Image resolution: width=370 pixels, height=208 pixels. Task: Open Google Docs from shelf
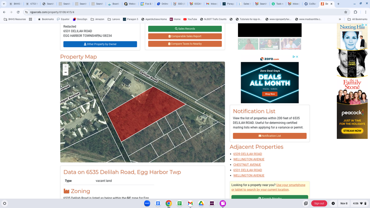[x=158, y=203]
